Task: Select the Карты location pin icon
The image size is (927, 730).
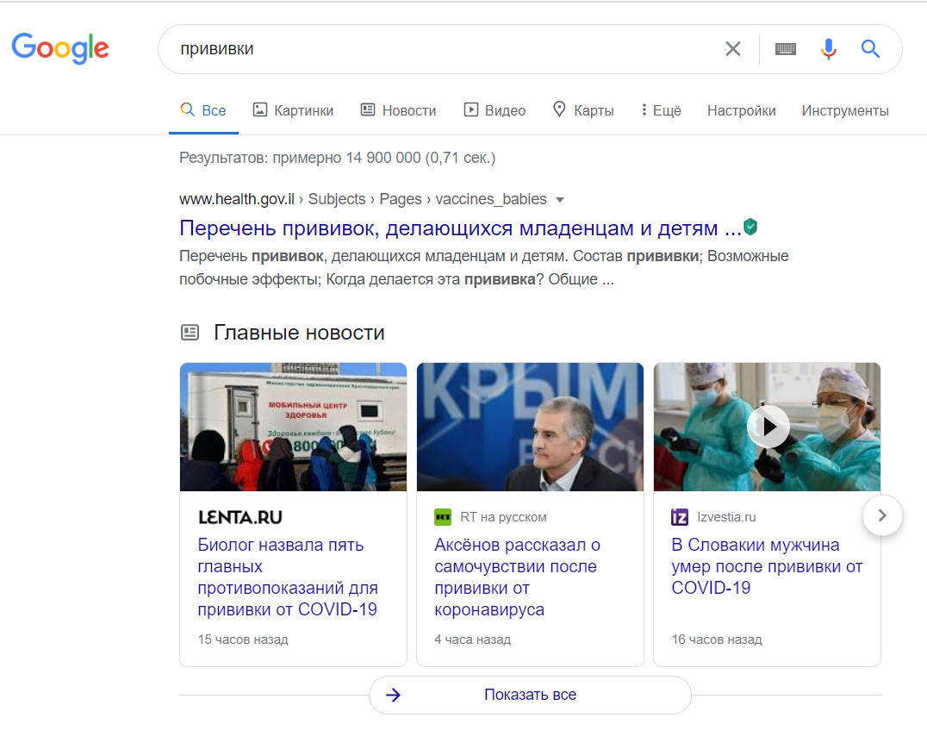Action: point(560,110)
